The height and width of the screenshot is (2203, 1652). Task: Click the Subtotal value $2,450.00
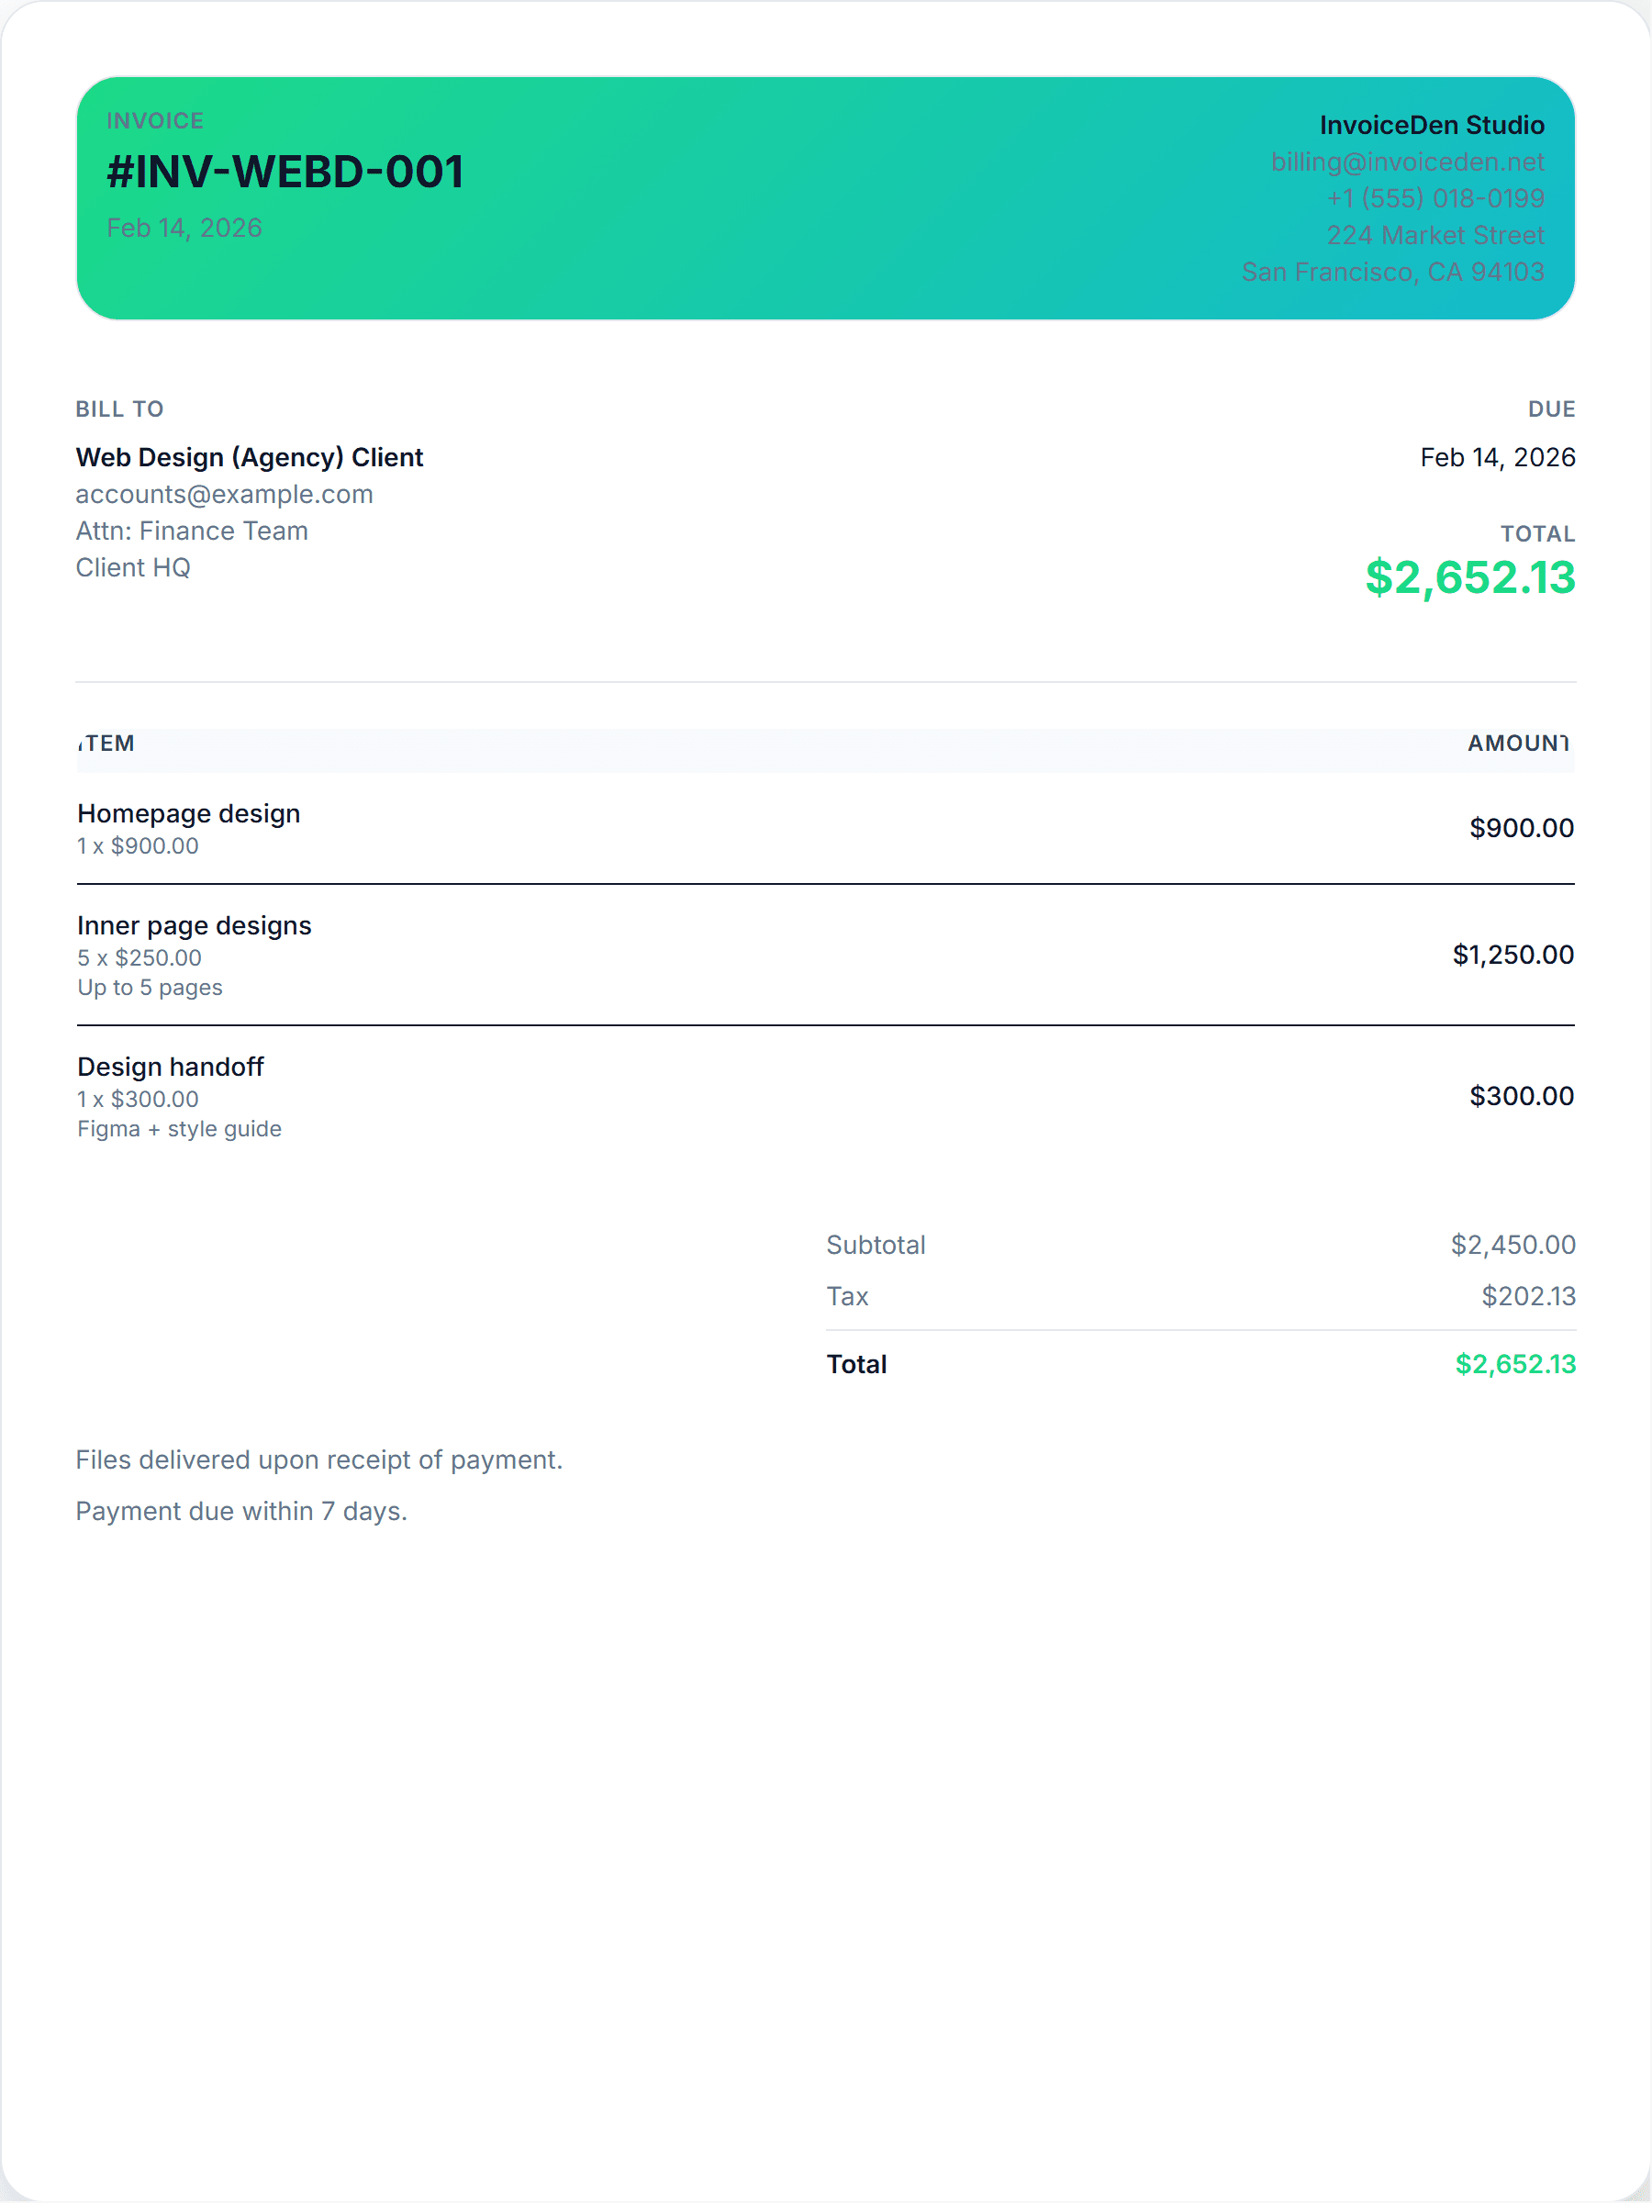pos(1512,1245)
